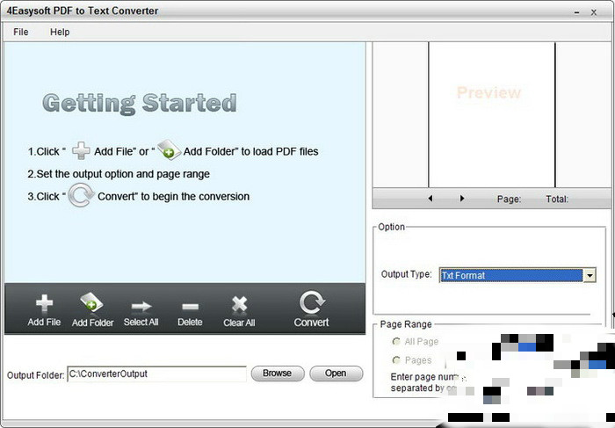Select the Pages radio button
Image resolution: width=615 pixels, height=428 pixels.
[396, 360]
